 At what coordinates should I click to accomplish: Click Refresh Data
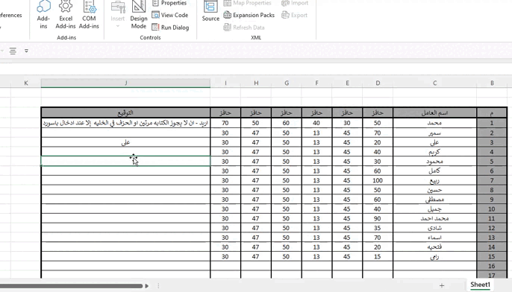244,28
